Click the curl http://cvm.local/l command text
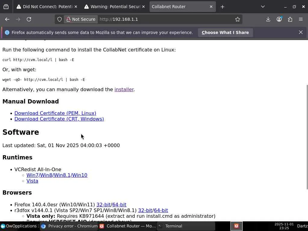Image resolution: width=308 pixels, height=231 pixels. pyautogui.click(x=38, y=60)
